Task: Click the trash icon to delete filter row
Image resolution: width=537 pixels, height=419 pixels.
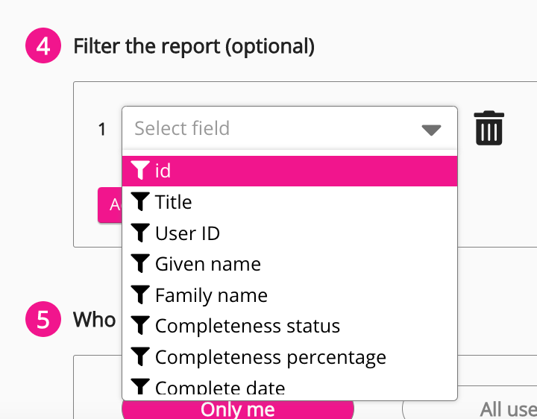Action: (x=489, y=128)
